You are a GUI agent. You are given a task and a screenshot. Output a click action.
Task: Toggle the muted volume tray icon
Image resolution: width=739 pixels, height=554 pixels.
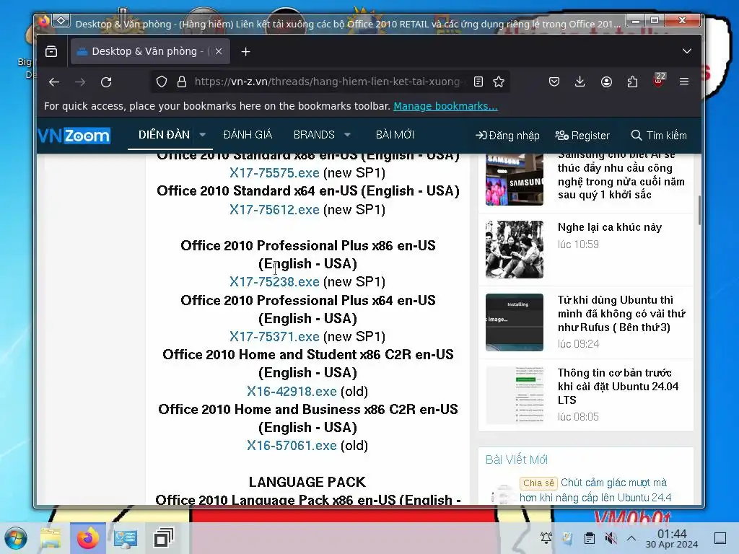(x=611, y=538)
